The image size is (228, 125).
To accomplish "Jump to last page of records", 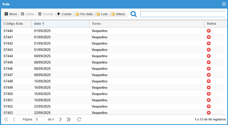I will tap(68, 119).
